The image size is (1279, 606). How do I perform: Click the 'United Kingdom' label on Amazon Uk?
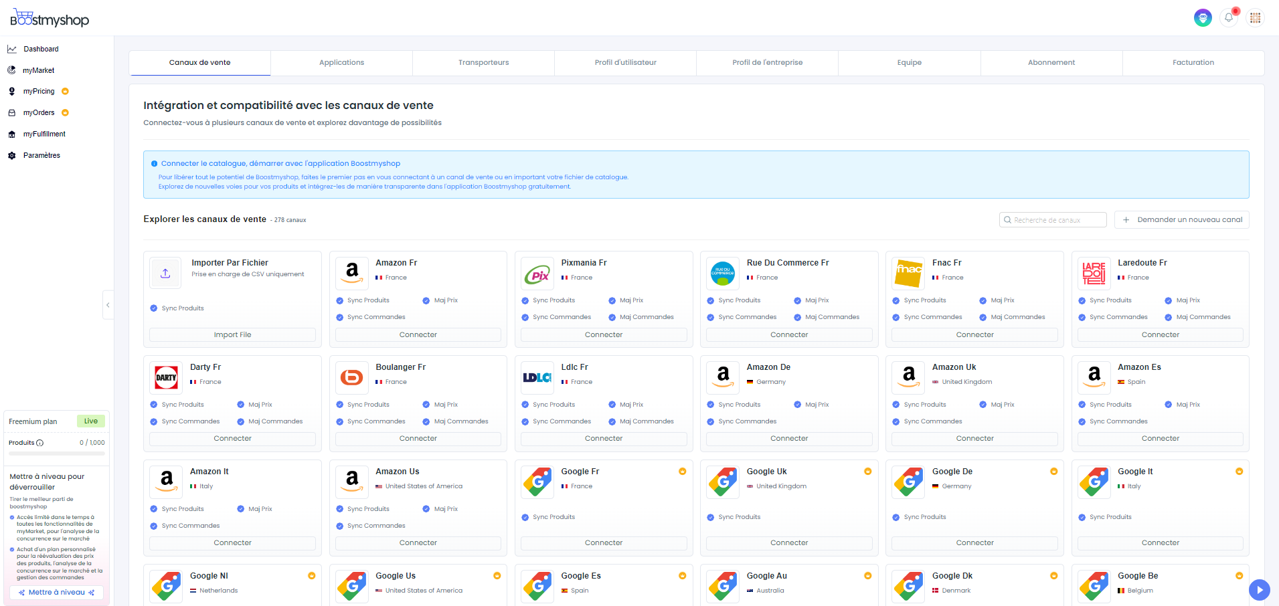(x=967, y=382)
